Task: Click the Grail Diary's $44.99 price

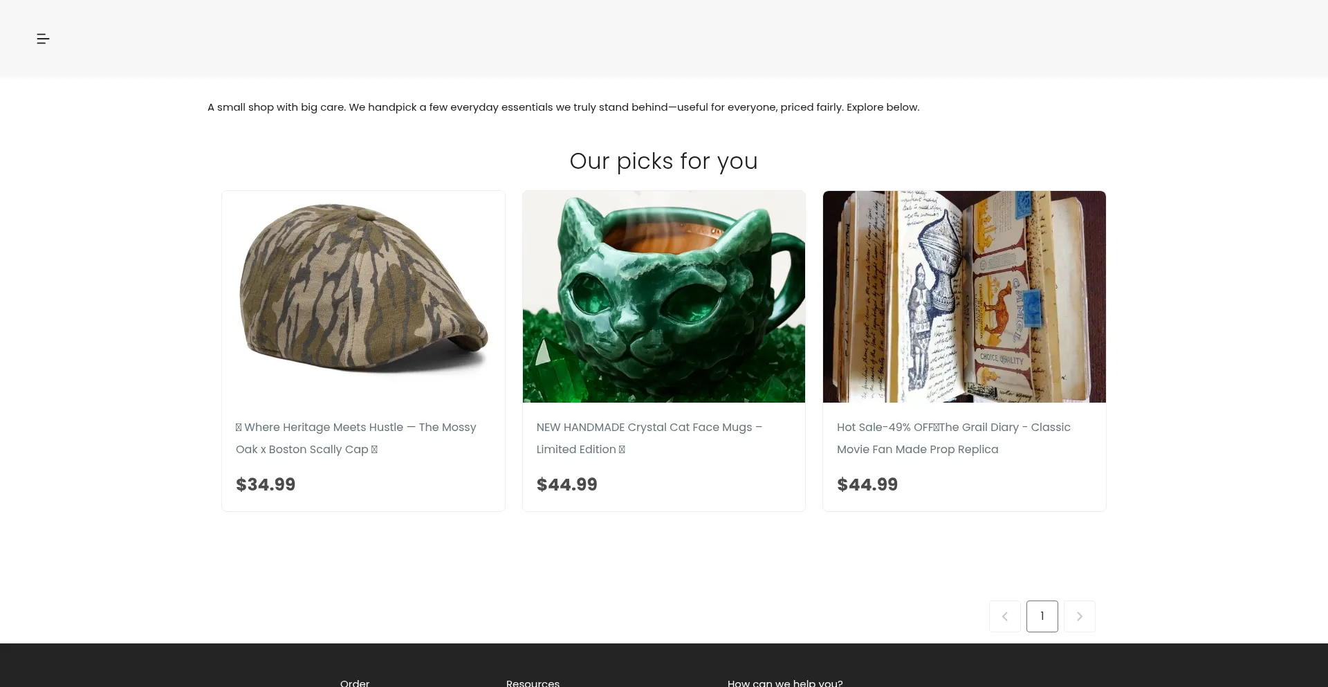Action: click(x=867, y=484)
